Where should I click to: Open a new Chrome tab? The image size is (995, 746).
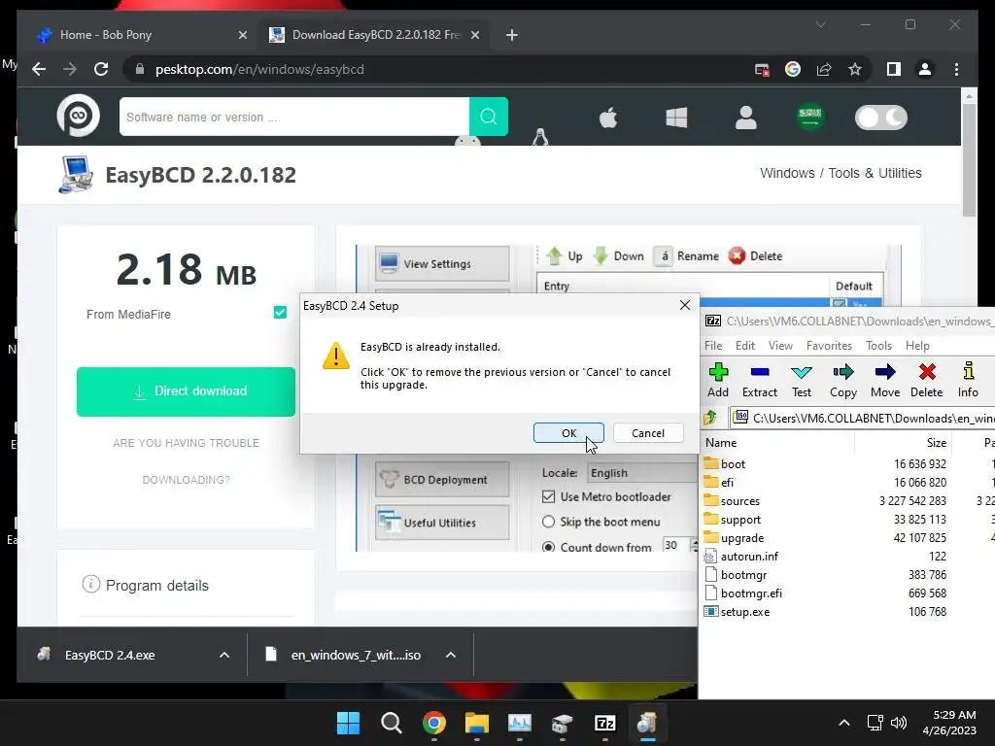coord(511,35)
